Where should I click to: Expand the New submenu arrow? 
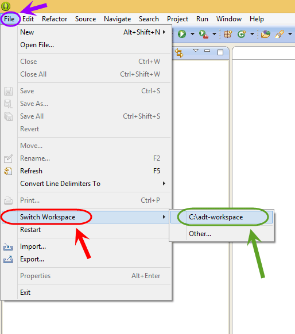(x=164, y=32)
